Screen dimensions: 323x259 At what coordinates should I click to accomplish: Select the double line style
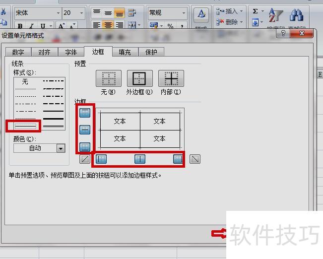[53, 126]
